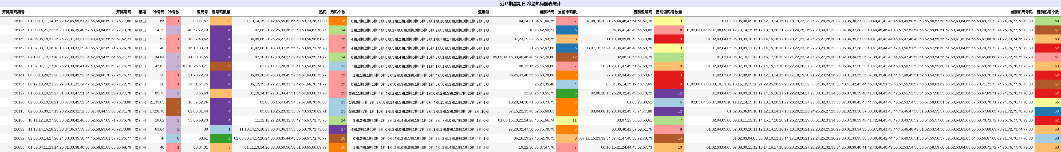Select period number 26127
This screenshot has width=1061, height=152.
pos(19,93)
